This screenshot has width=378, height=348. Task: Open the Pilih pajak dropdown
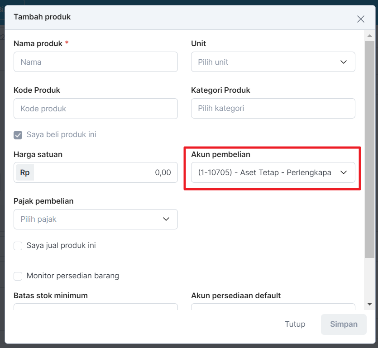[96, 219]
